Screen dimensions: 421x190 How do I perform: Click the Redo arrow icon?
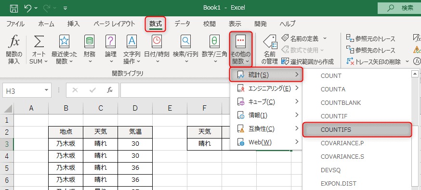pyautogui.click(x=47, y=8)
